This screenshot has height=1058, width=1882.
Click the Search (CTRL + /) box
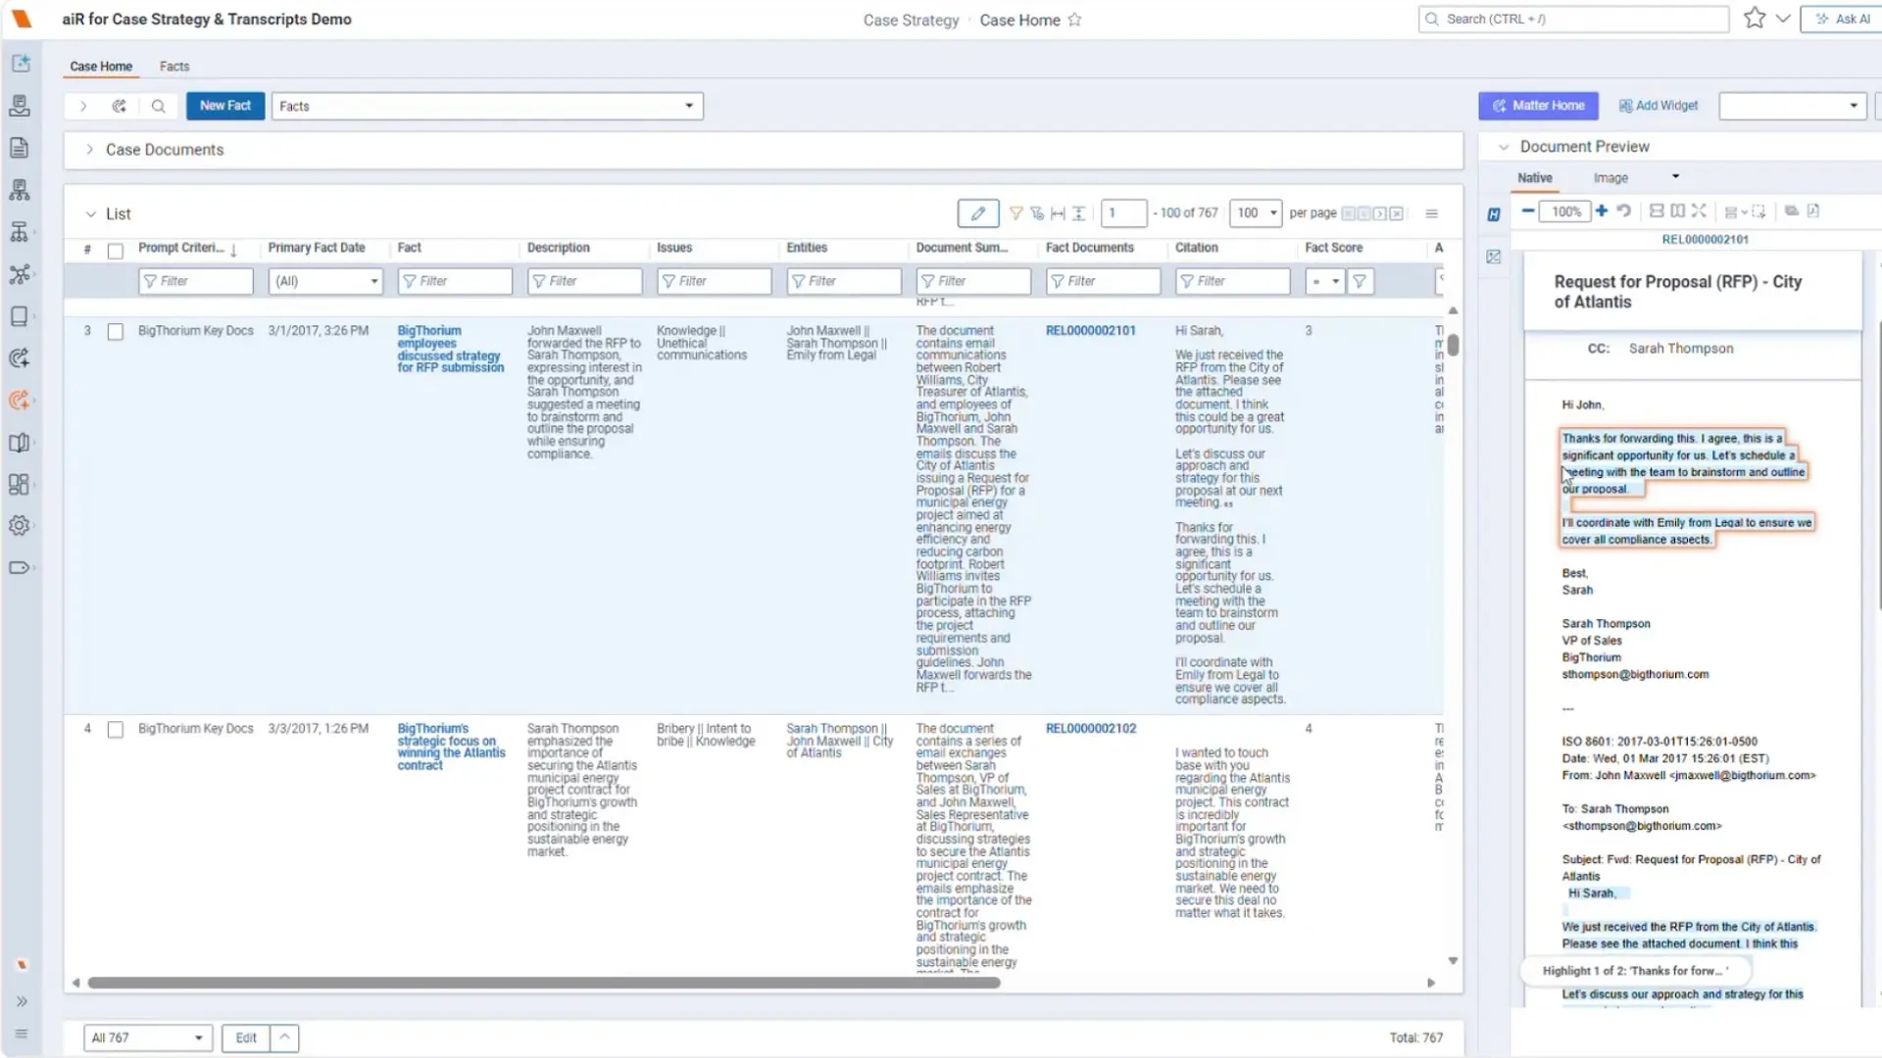(x=1573, y=20)
